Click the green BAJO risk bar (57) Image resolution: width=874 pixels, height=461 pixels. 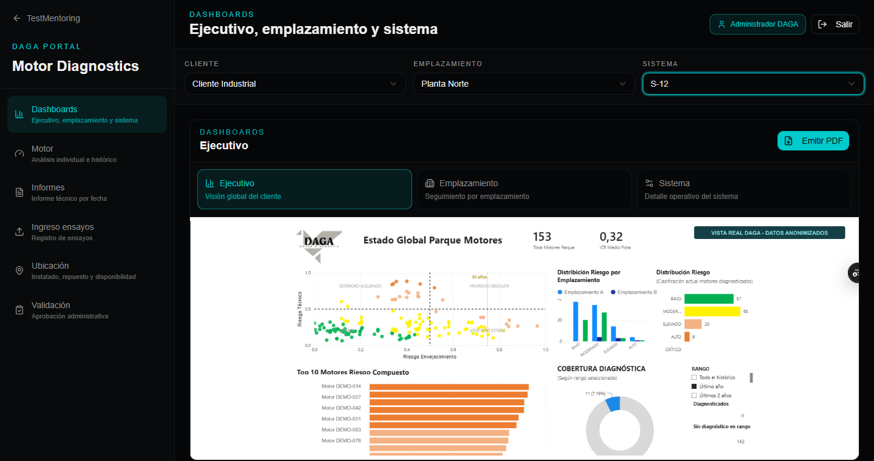709,298
